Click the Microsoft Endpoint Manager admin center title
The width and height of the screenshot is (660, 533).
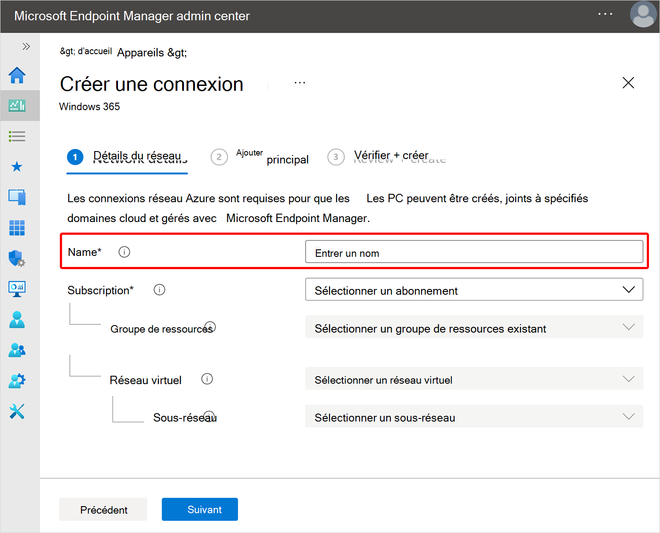click(x=132, y=16)
